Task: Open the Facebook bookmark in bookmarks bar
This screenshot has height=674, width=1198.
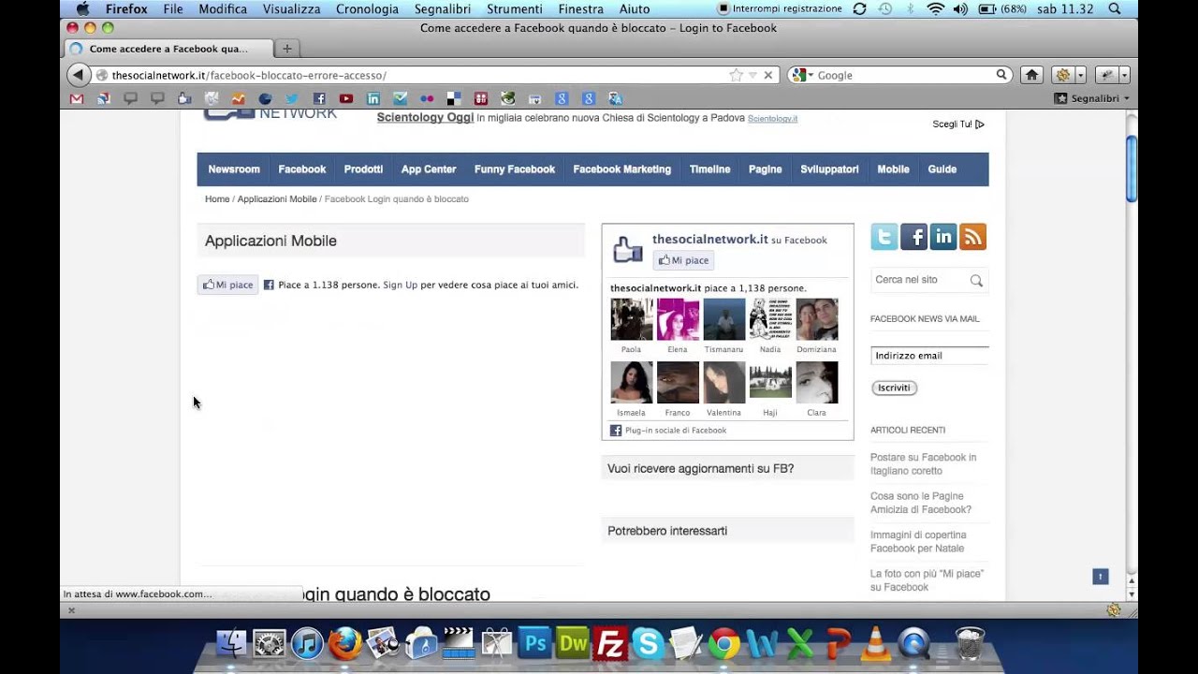Action: 319,98
